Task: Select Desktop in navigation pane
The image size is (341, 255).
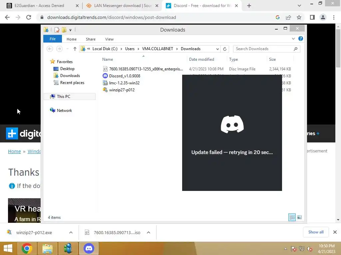Action: pyautogui.click(x=67, y=69)
